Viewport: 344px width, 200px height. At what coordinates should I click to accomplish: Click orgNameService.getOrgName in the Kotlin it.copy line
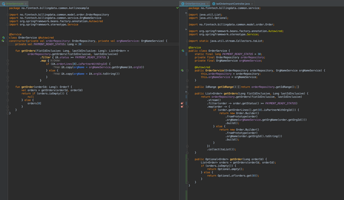(x=107, y=67)
